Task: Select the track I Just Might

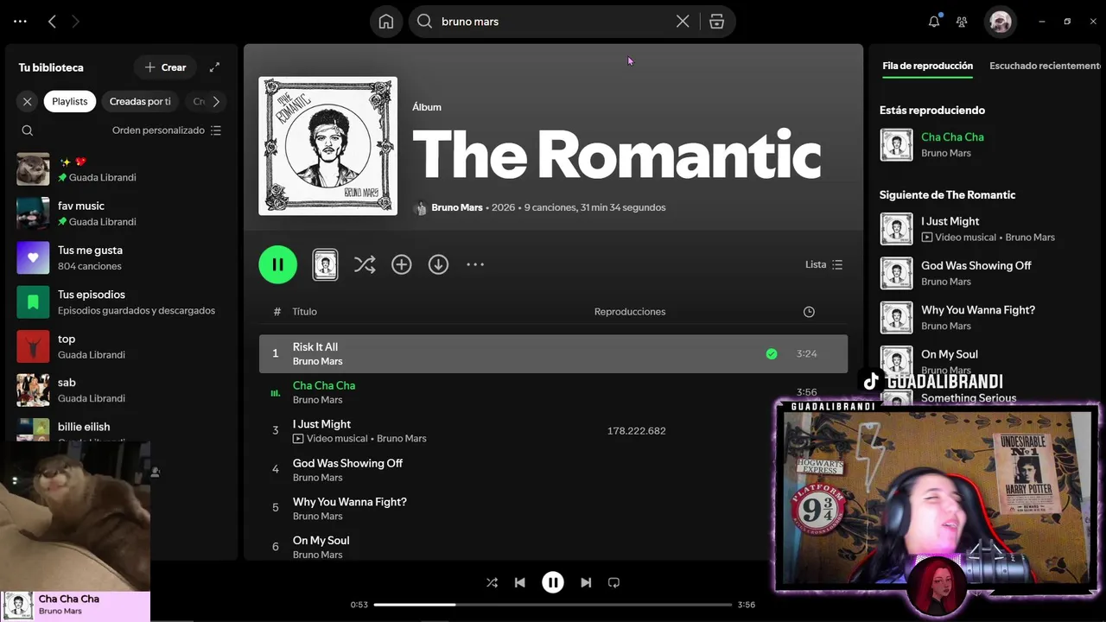Action: point(553,431)
